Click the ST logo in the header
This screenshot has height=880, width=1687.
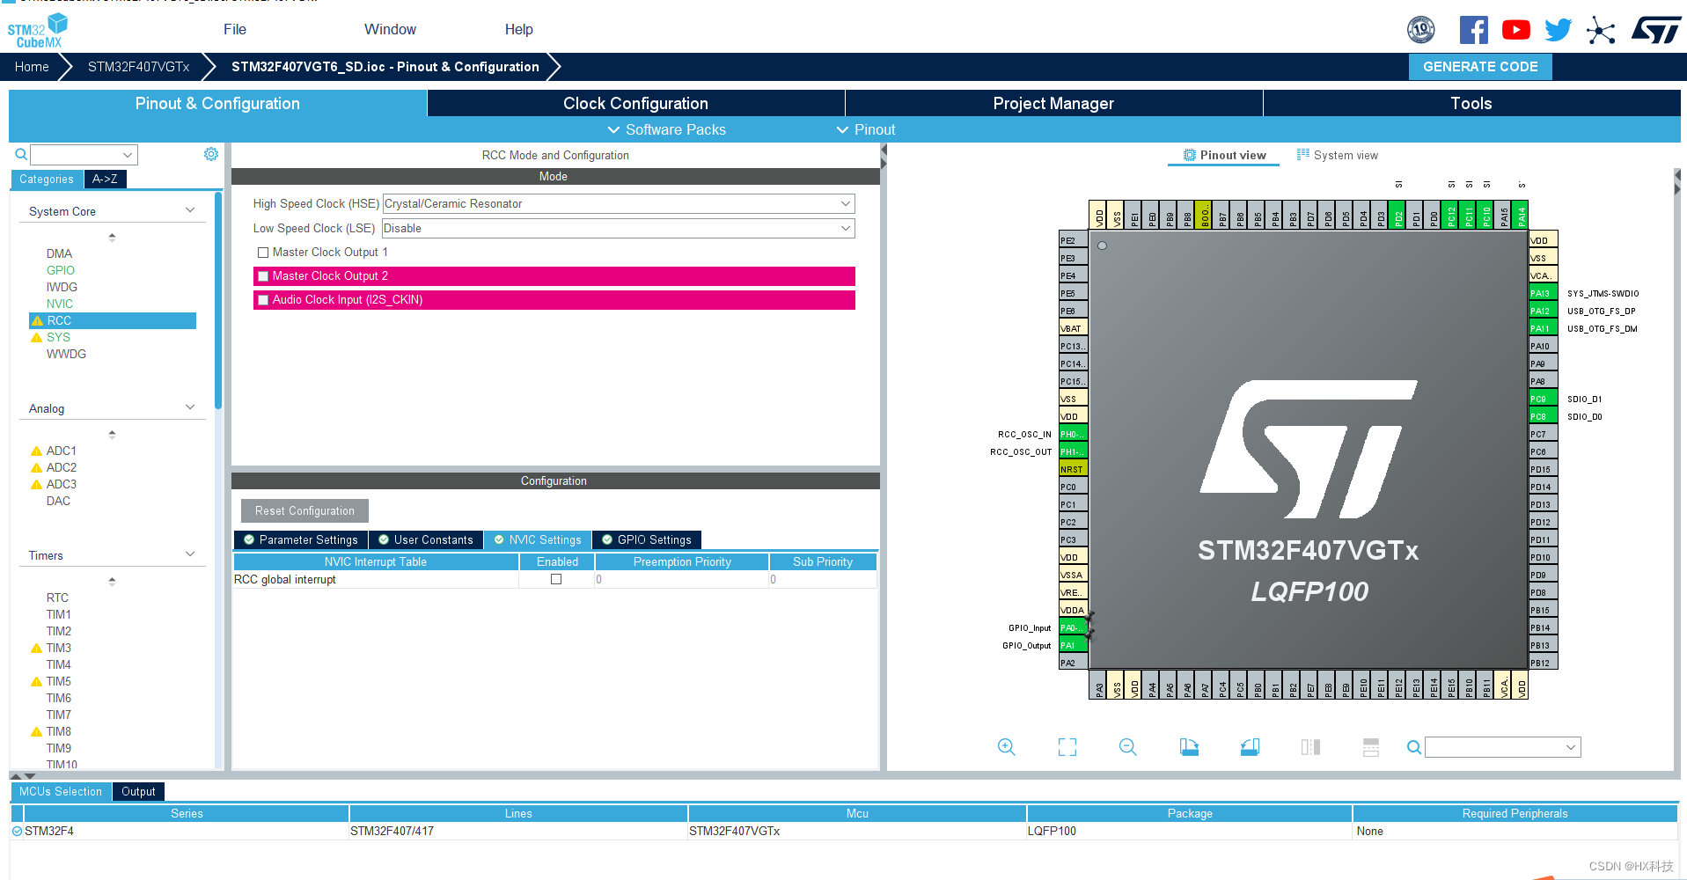[1656, 30]
